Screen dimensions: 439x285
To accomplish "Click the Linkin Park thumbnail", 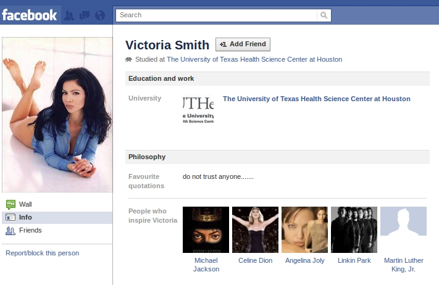I will tap(354, 229).
